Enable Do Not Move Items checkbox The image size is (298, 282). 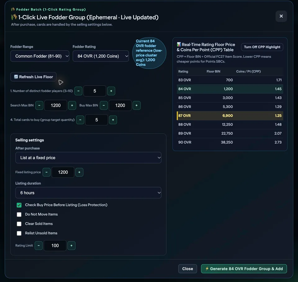(19, 214)
